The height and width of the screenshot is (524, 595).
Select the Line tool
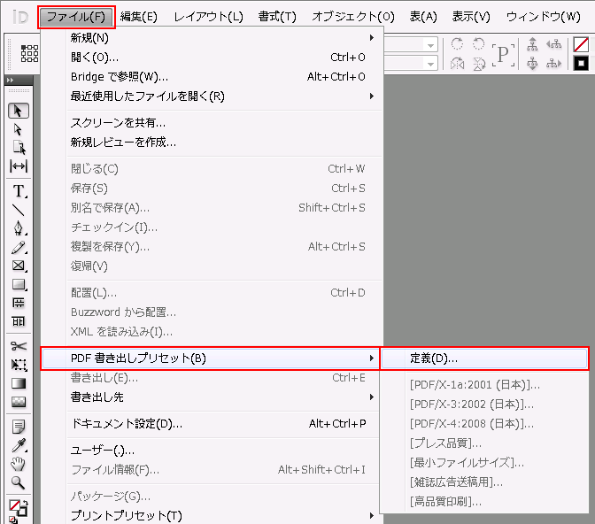[19, 210]
